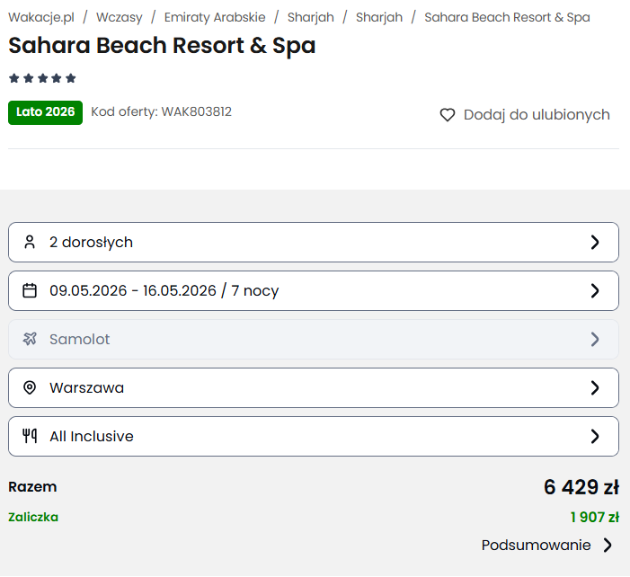Viewport: 630px width, 577px height.
Task: Click the calendar icon in date field
Action: click(x=30, y=290)
